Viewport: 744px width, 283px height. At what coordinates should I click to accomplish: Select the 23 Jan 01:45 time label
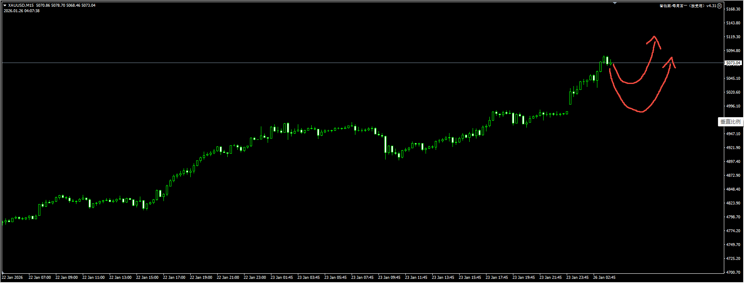pyautogui.click(x=281, y=278)
